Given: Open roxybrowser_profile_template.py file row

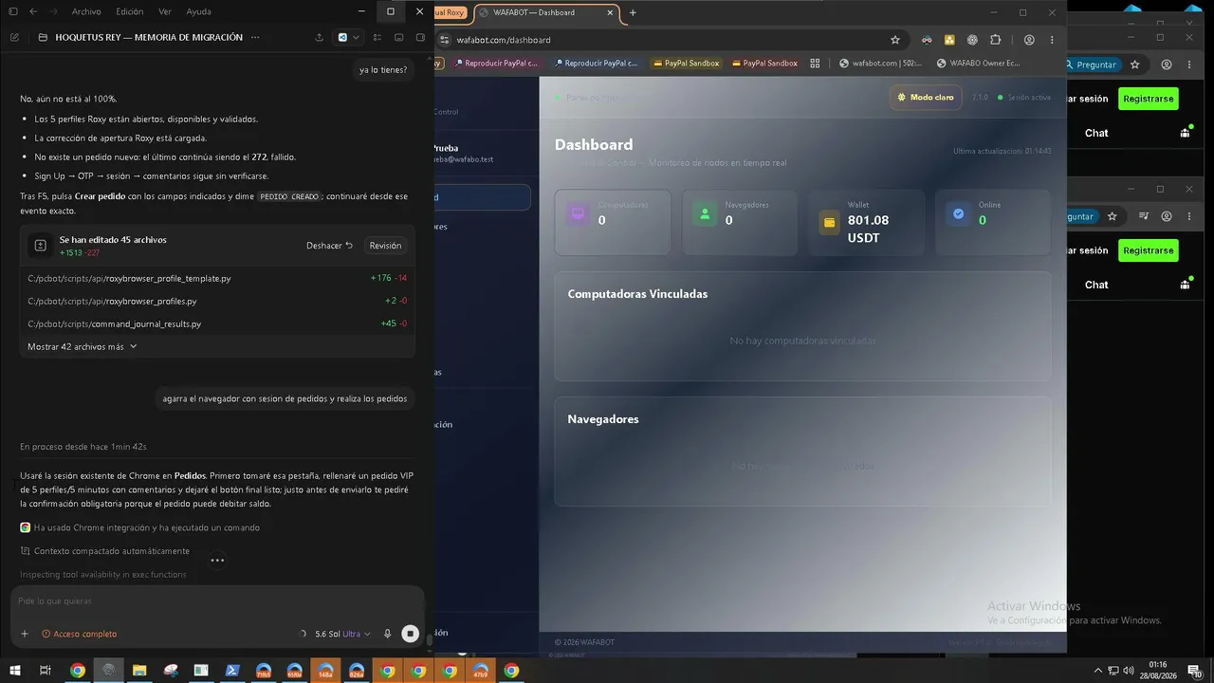Looking at the screenshot, I should pos(217,278).
